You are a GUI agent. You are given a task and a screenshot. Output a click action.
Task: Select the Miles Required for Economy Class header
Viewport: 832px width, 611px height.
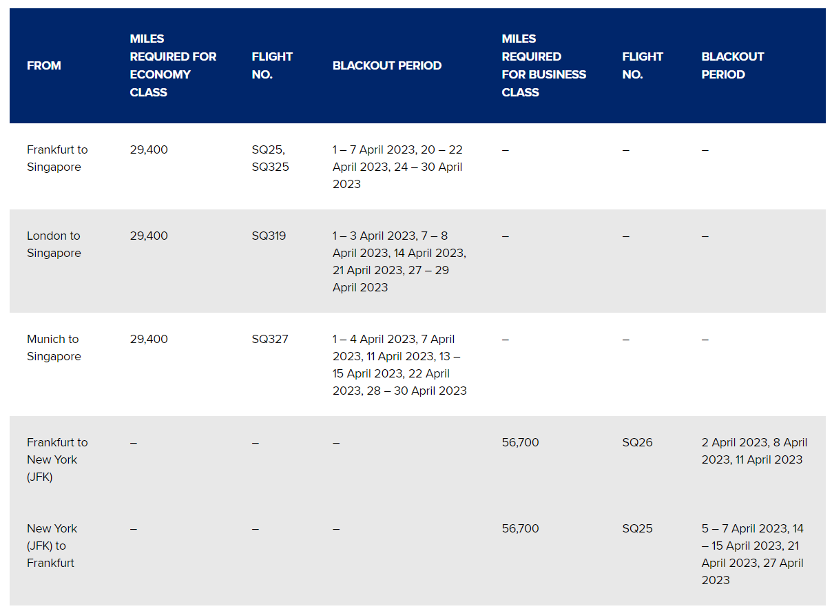[x=173, y=65]
